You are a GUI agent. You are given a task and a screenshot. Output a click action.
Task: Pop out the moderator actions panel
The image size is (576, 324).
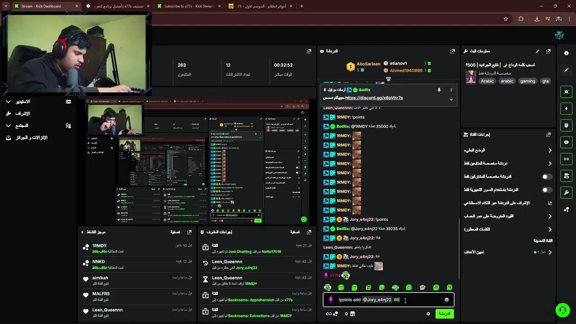tap(309, 232)
